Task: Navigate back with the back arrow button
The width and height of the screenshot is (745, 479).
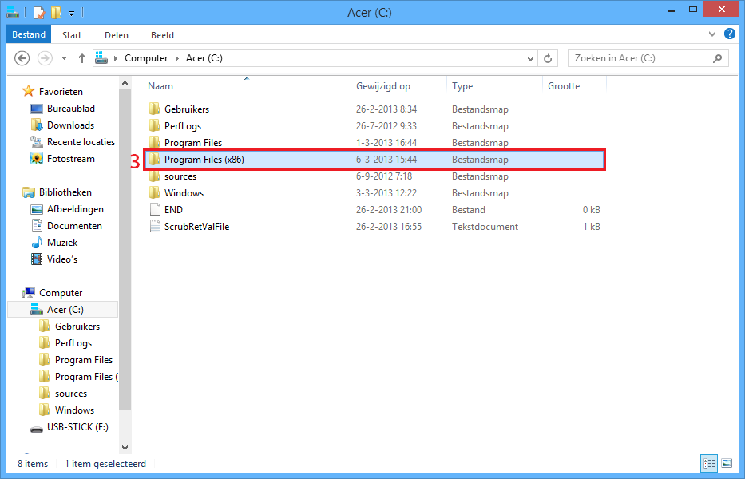Action: [22, 57]
